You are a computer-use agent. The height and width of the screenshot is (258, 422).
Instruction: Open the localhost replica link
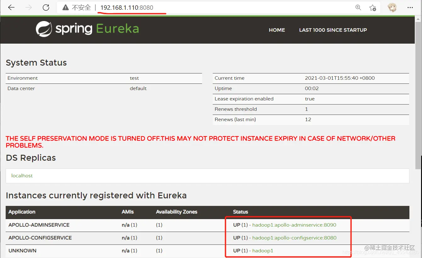point(22,176)
